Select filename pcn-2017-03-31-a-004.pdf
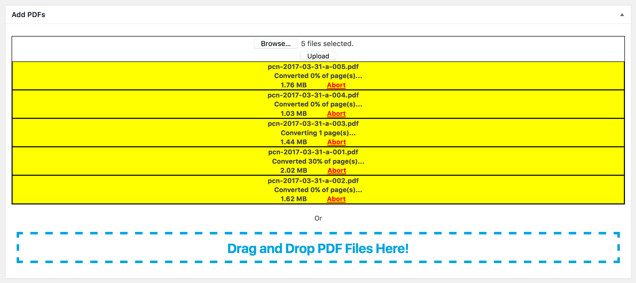This screenshot has height=283, width=636. 313,95
